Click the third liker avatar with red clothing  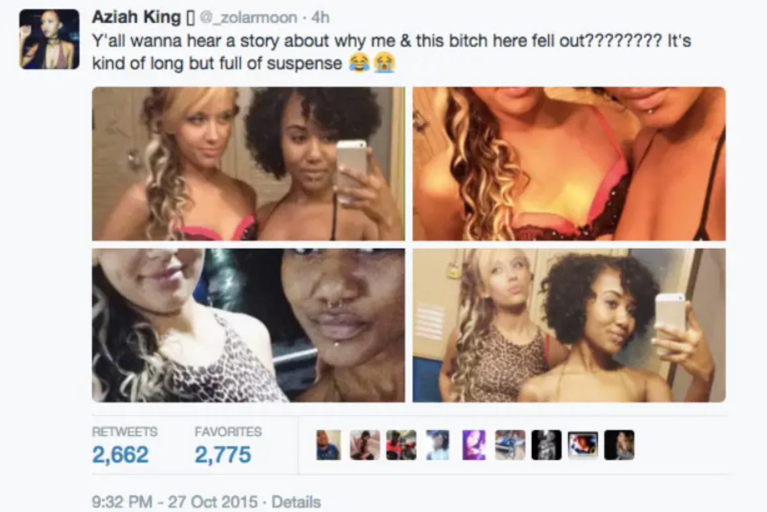point(401,445)
